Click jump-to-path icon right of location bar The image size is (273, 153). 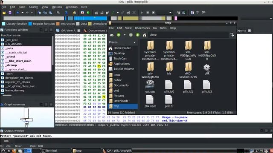232,35
